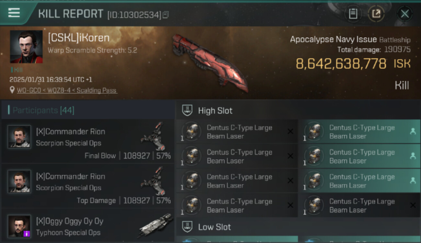This screenshot has width=421, height=243.
Task: Click person icon on third dropped laser
Action: click(x=413, y=181)
